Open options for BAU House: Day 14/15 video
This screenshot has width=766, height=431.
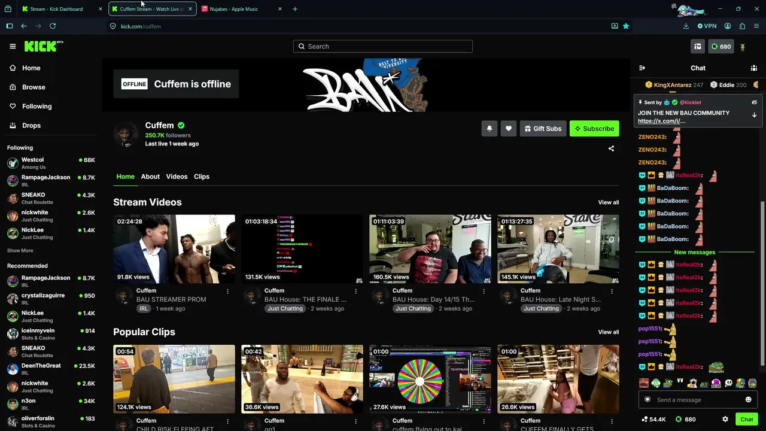484,291
